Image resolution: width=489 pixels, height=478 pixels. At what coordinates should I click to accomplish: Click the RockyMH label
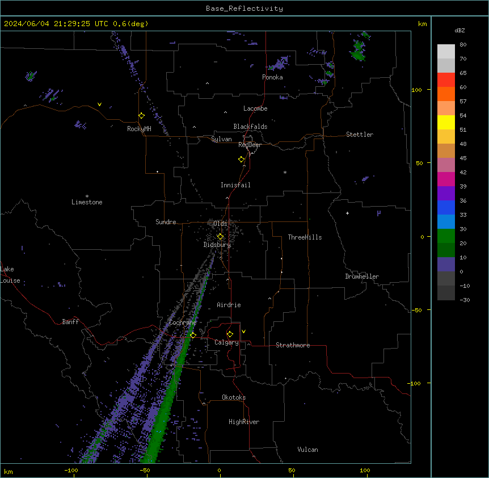pos(139,129)
